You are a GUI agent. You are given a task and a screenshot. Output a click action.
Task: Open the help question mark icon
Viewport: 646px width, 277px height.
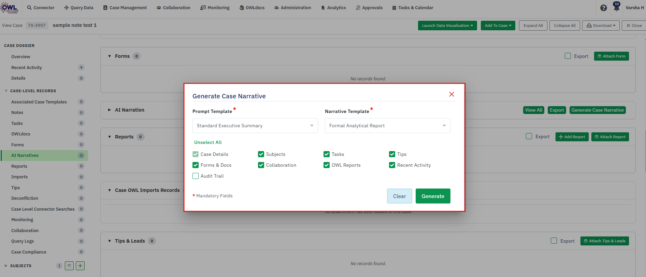click(x=604, y=8)
